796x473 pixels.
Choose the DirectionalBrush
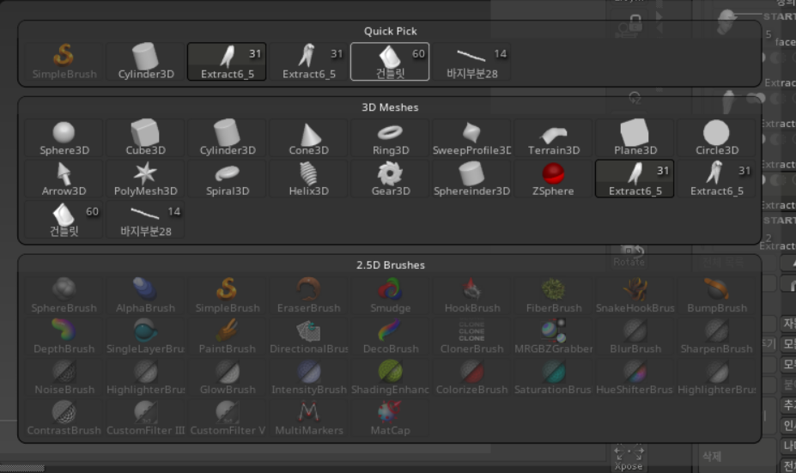click(x=308, y=337)
